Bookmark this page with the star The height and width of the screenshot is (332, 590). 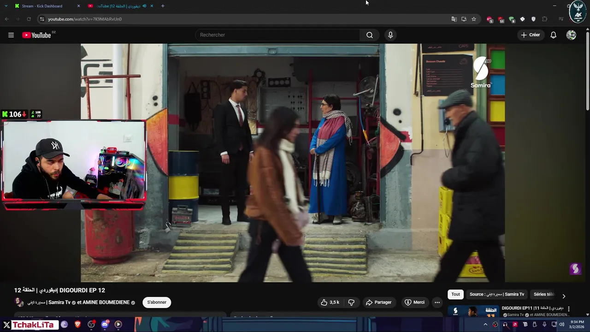(x=473, y=19)
